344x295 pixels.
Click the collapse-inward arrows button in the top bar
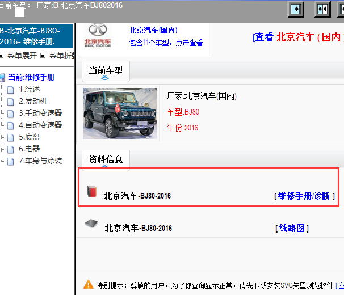pos(322,9)
